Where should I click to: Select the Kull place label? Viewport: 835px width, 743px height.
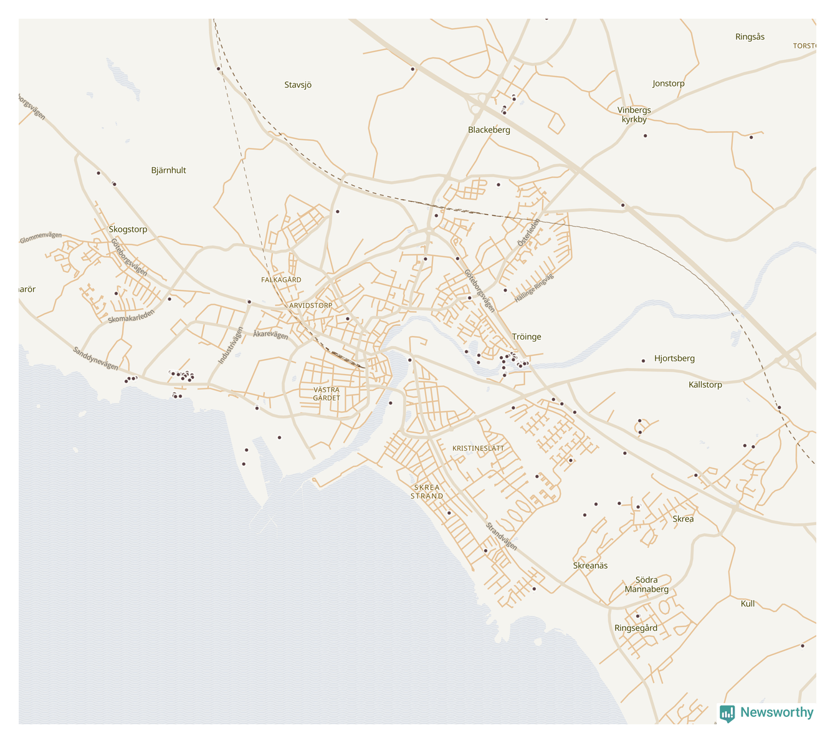[748, 603]
